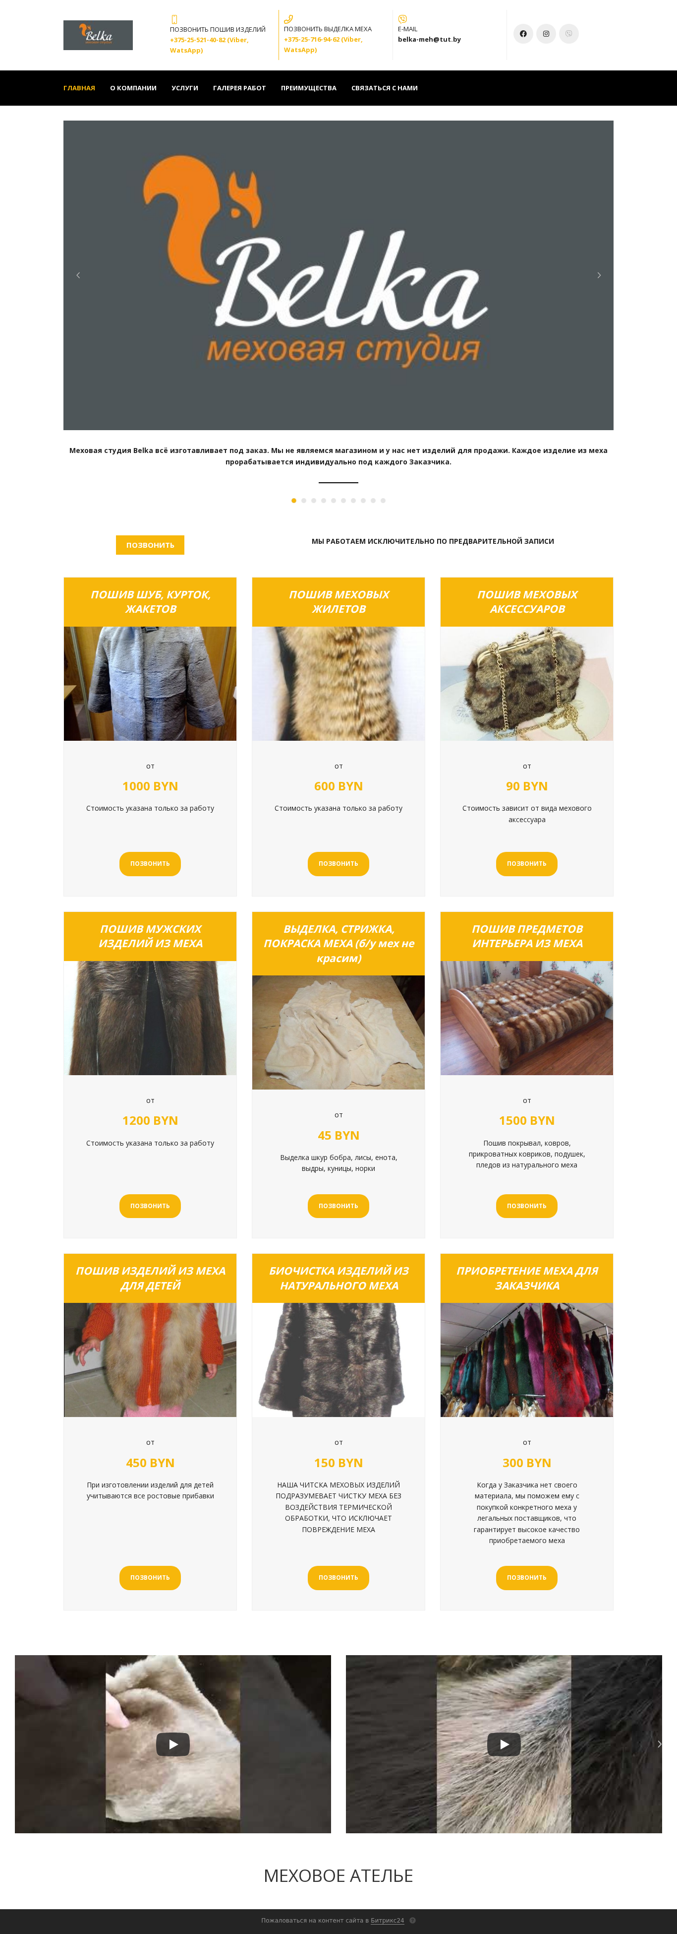Click the help icon near Битрикс24
Viewport: 677px width, 1934px height.
tap(412, 1921)
